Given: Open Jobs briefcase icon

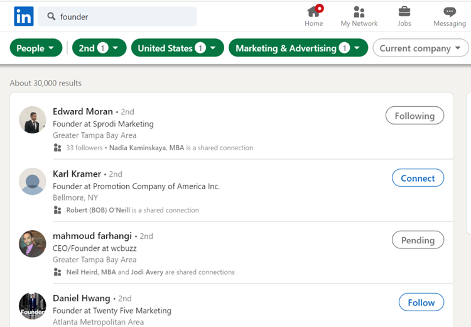Looking at the screenshot, I should [404, 12].
